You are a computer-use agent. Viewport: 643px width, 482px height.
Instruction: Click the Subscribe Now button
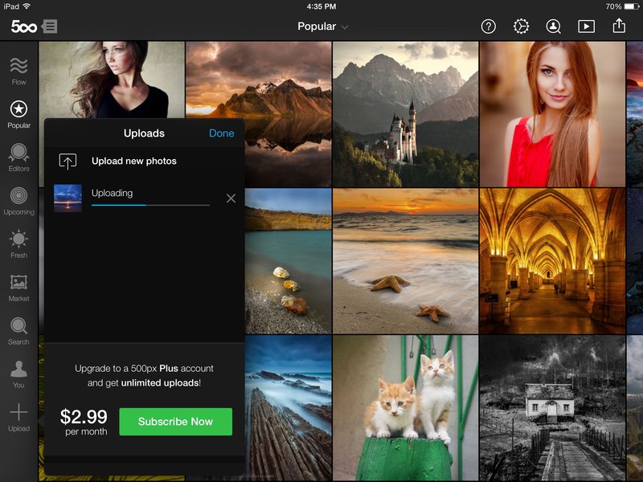pos(175,421)
